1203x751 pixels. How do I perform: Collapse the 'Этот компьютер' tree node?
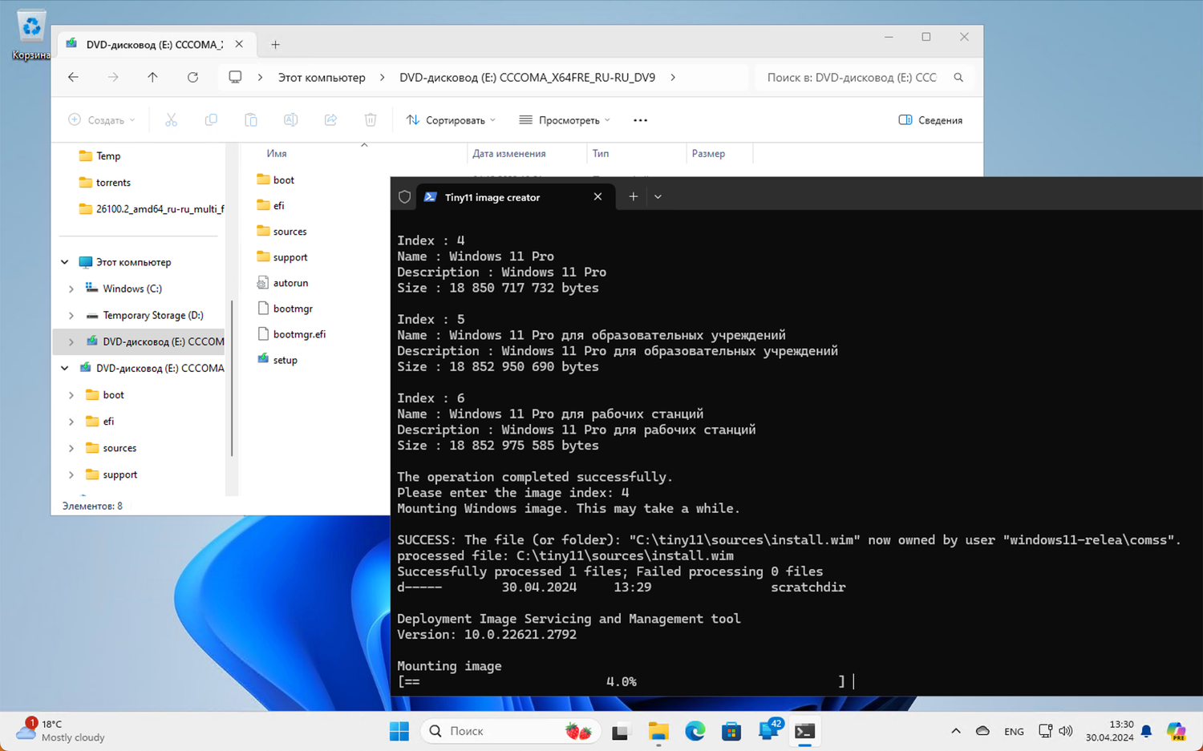[65, 262]
